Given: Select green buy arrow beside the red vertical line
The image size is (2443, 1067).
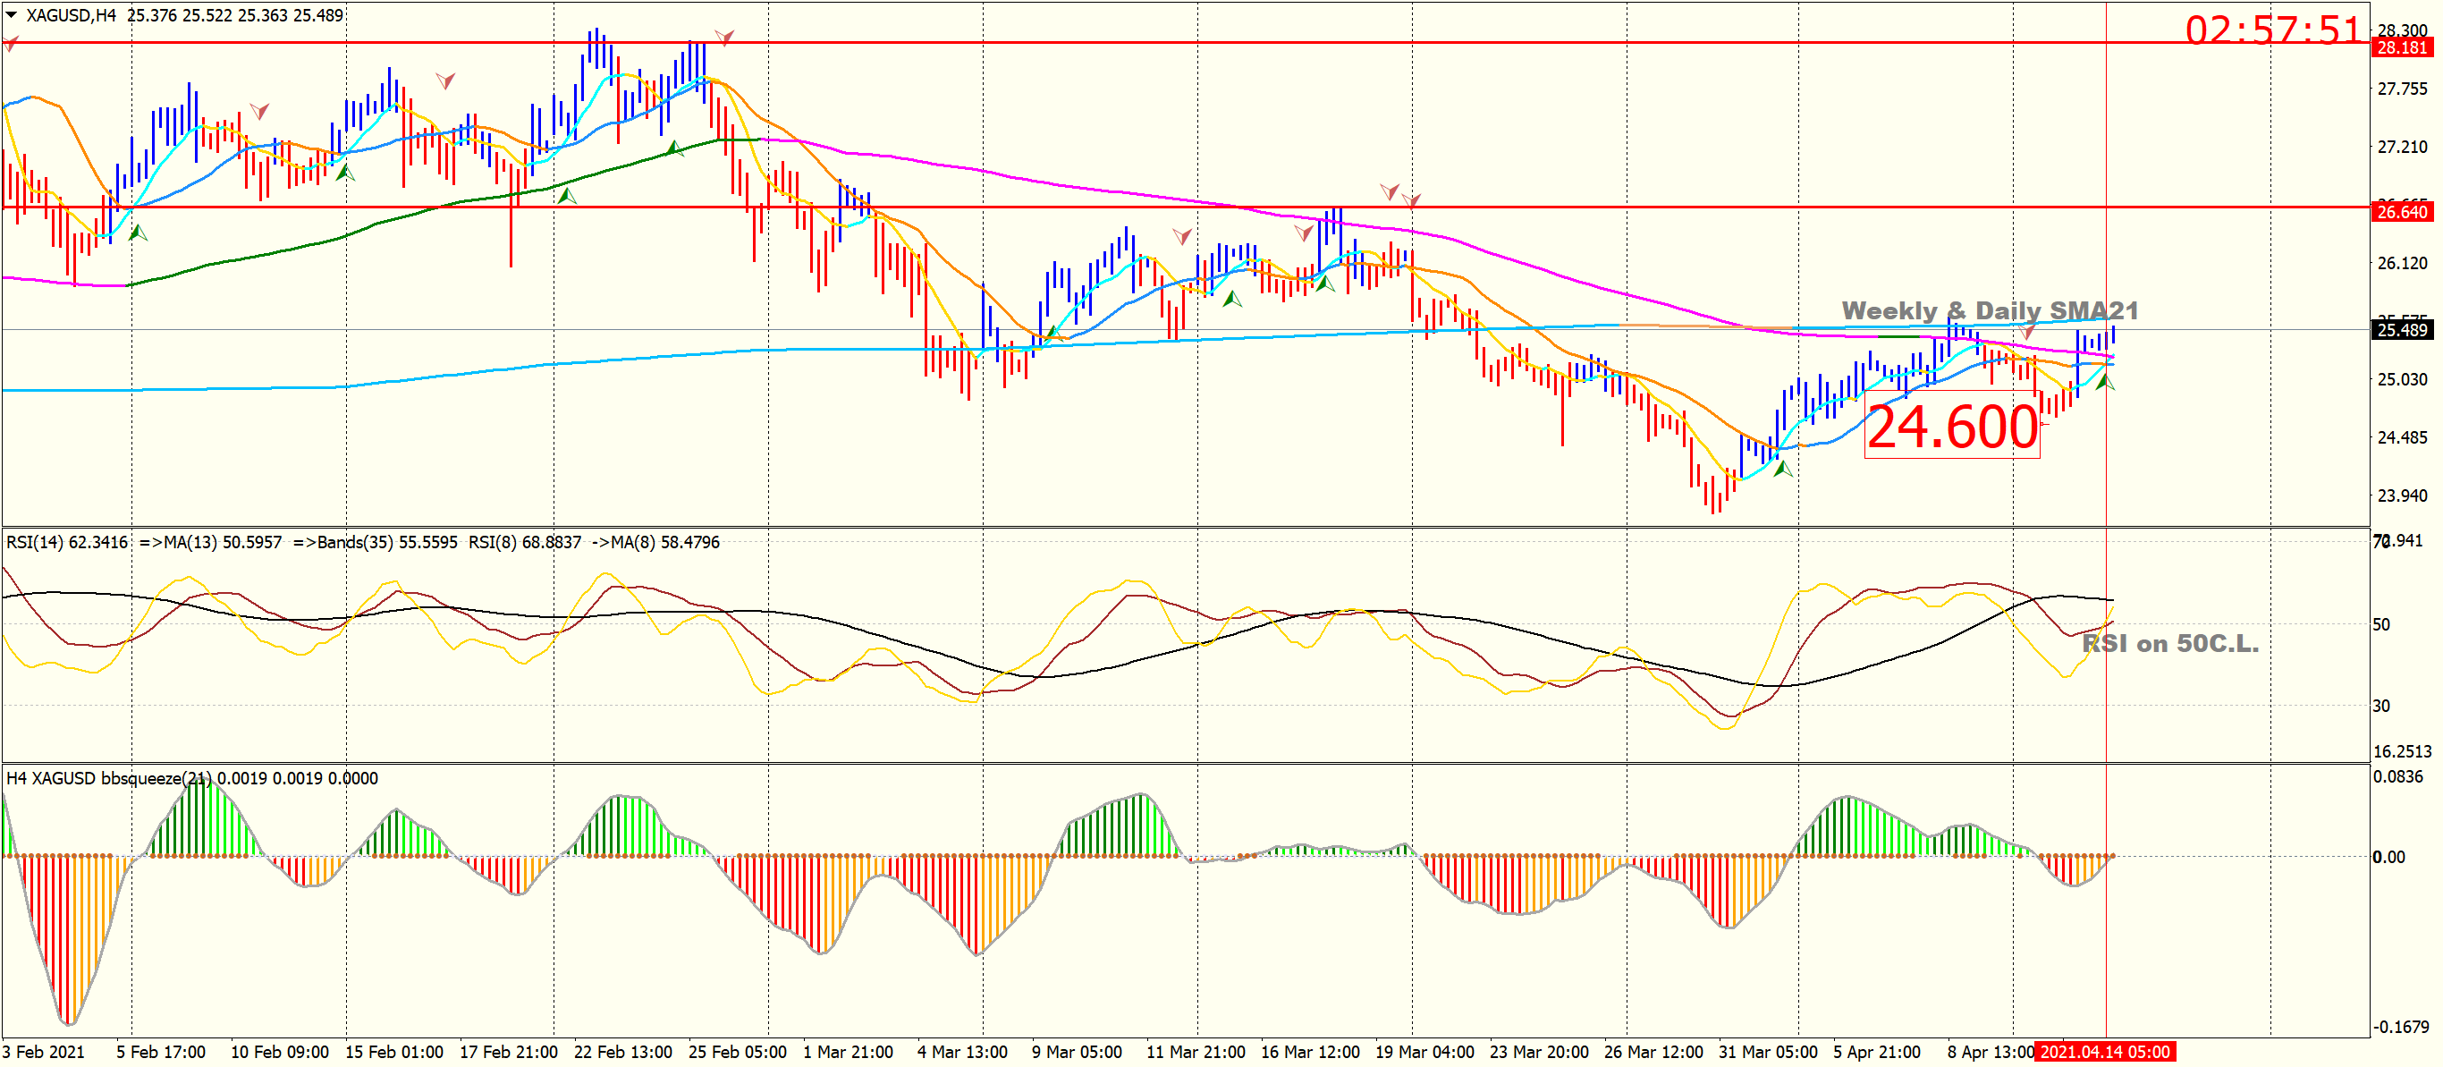Looking at the screenshot, I should pos(2104,381).
